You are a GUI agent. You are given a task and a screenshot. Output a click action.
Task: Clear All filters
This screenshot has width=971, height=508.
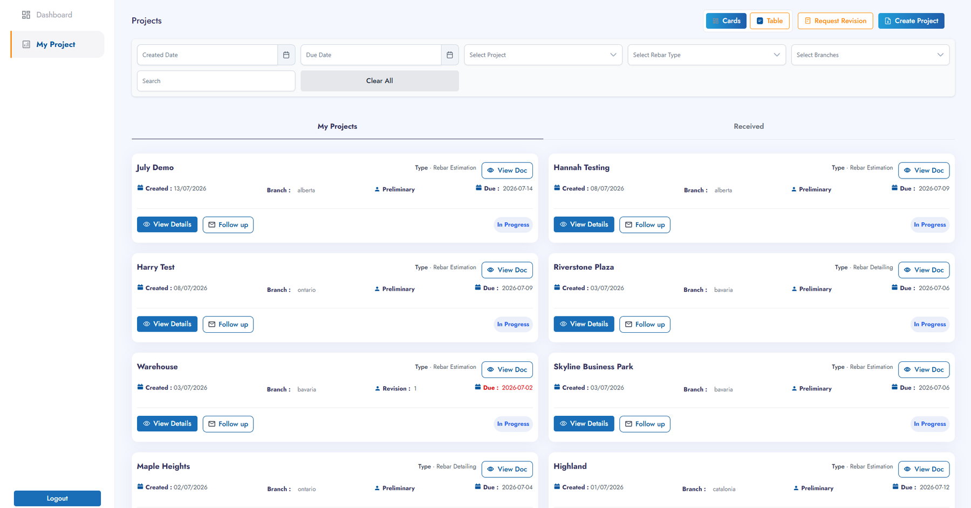click(380, 81)
